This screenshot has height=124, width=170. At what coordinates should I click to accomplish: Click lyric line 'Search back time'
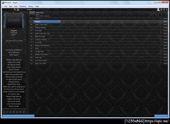(x=14, y=84)
